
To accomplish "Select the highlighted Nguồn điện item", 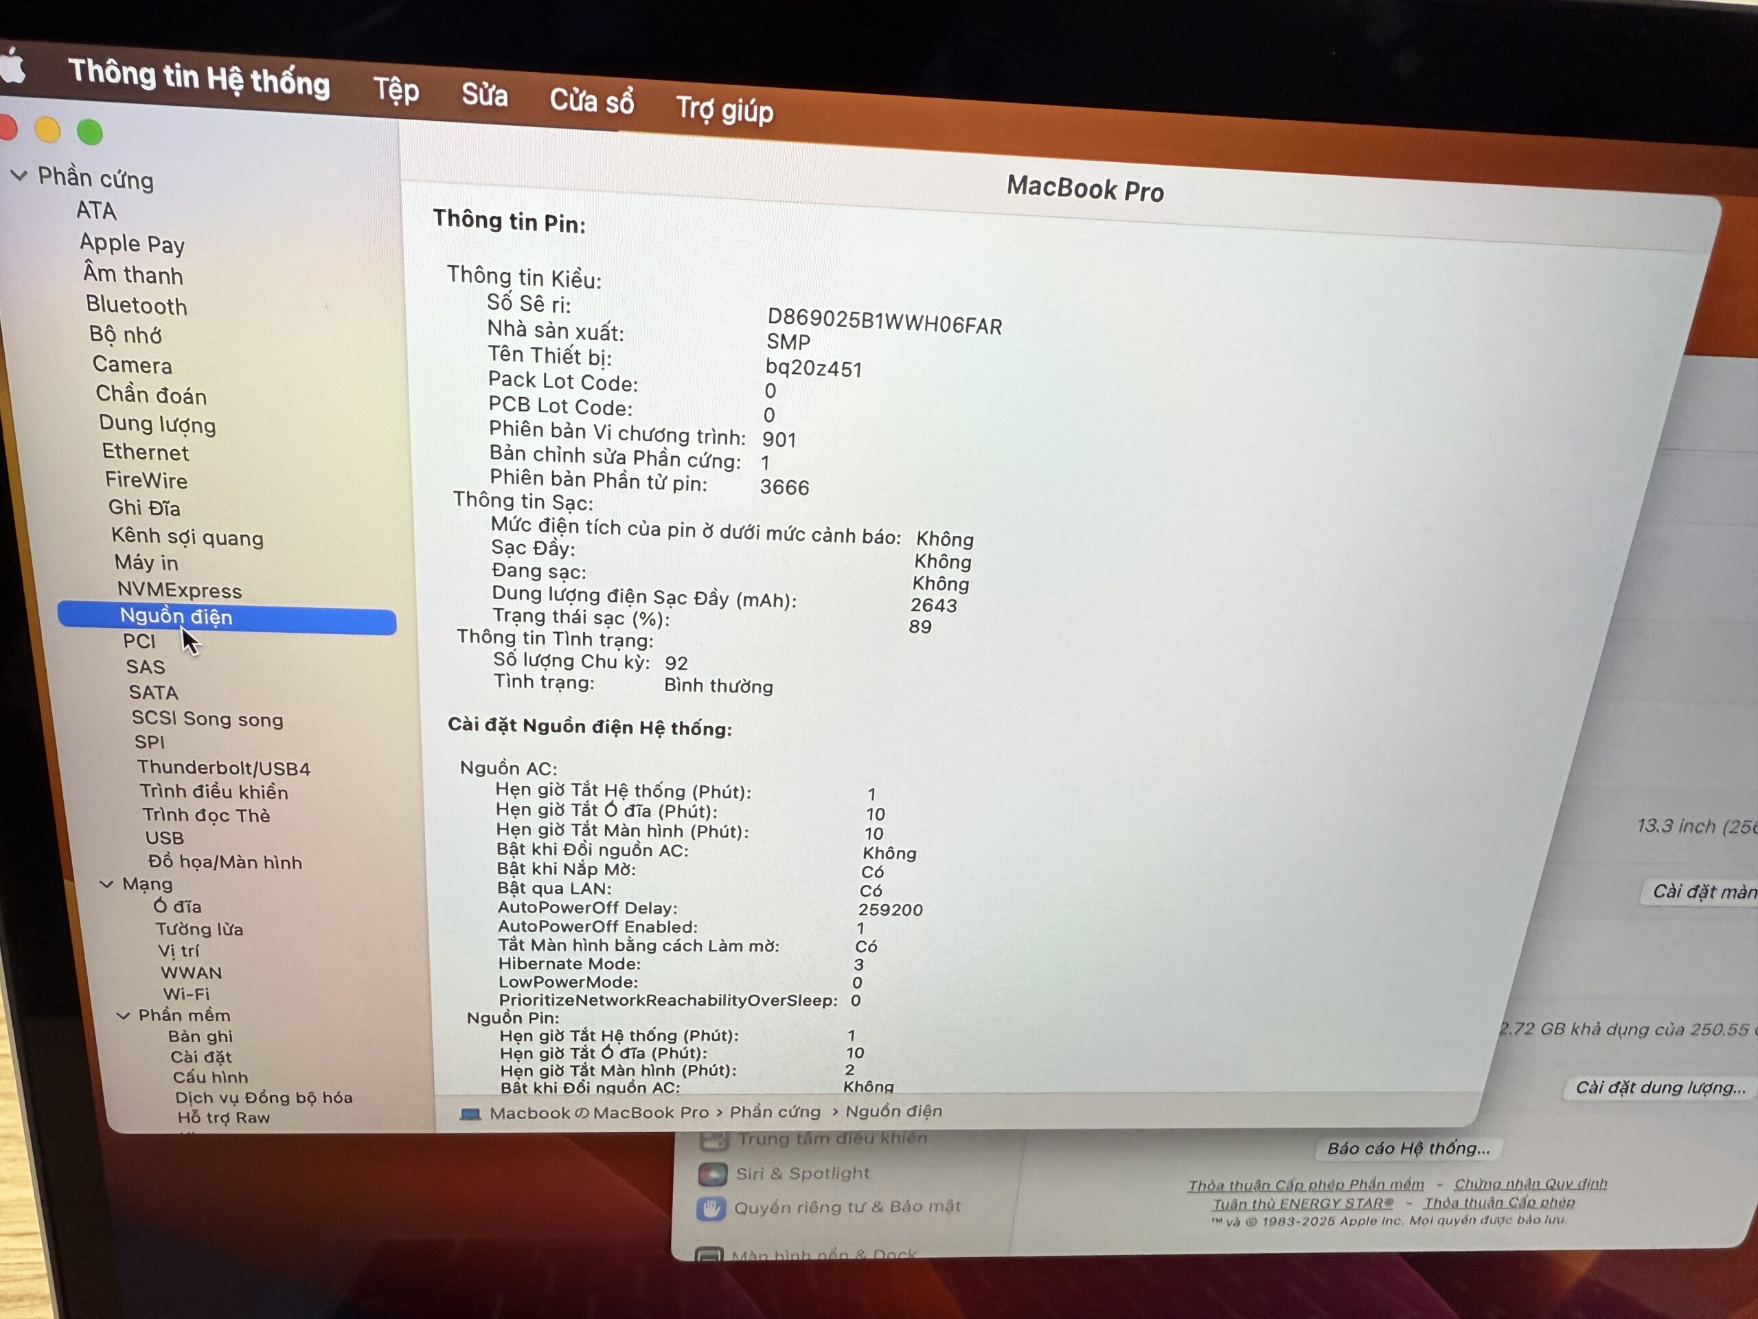I will (x=227, y=618).
